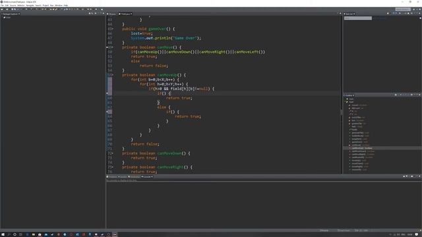Viewport: 422px width, 237px height.
Task: Maximize the Package Explorer view
Action: pyautogui.click(x=104, y=14)
